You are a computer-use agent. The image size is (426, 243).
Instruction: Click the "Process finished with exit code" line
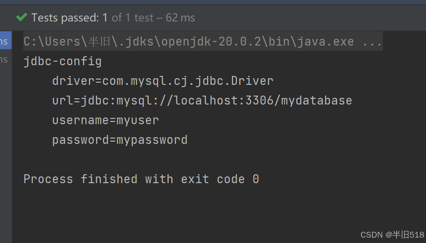pos(141,179)
